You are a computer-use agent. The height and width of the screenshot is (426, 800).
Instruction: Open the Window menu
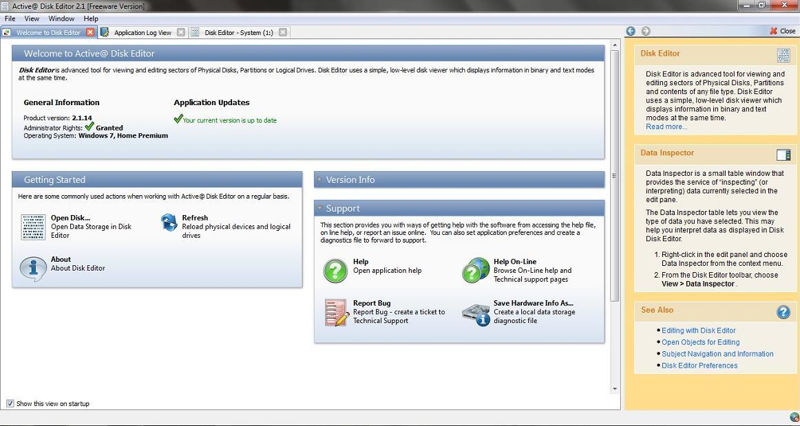61,19
